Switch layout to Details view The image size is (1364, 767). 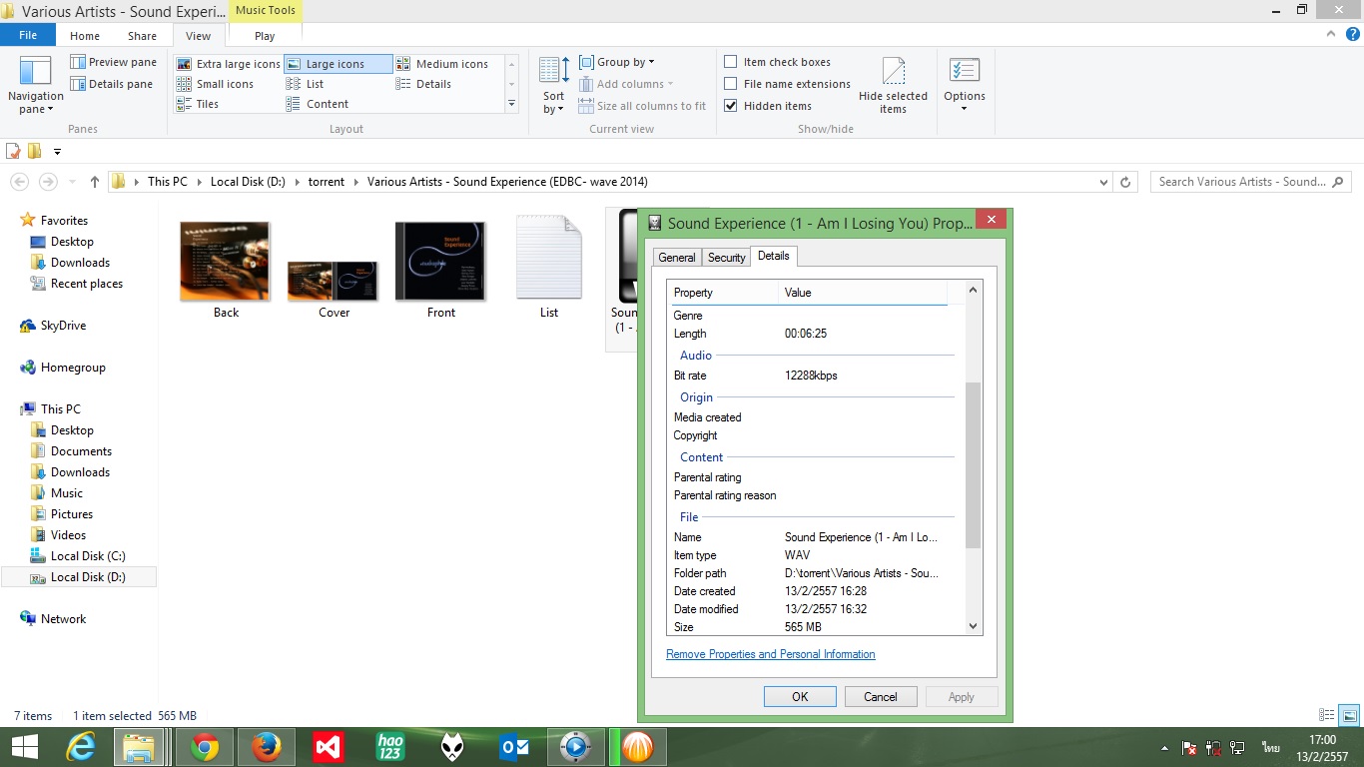pos(424,84)
